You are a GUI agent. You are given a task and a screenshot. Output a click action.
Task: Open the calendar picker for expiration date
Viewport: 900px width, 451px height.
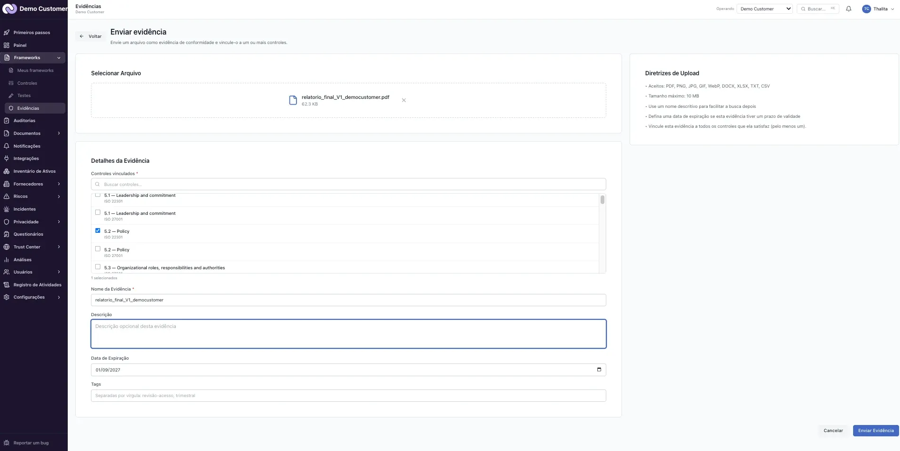point(599,370)
